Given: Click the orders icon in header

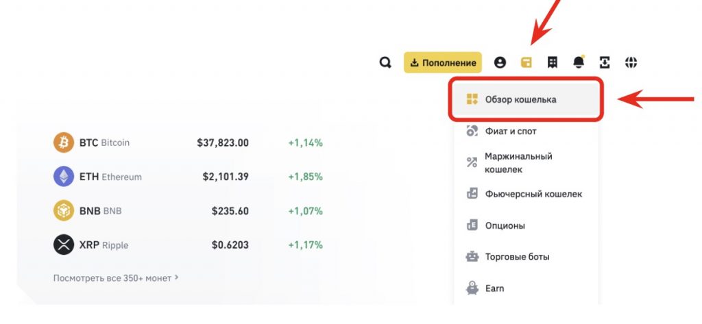Looking at the screenshot, I should (553, 62).
